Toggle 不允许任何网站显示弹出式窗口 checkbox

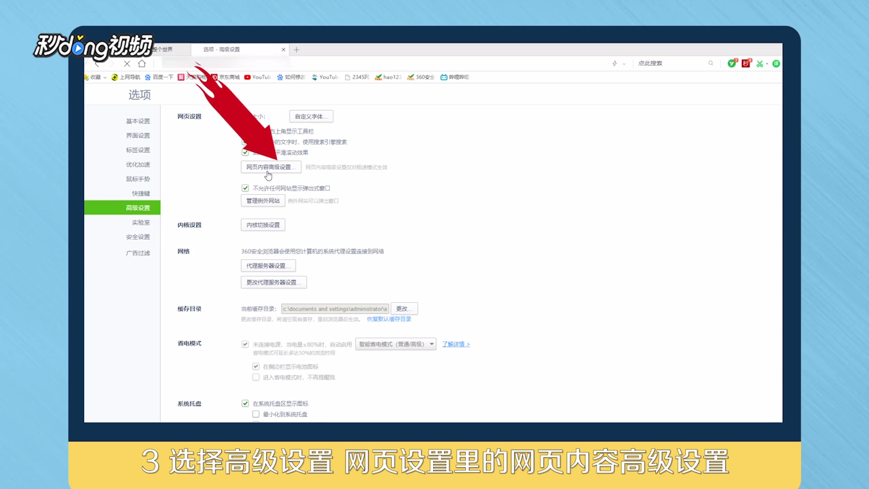[245, 188]
